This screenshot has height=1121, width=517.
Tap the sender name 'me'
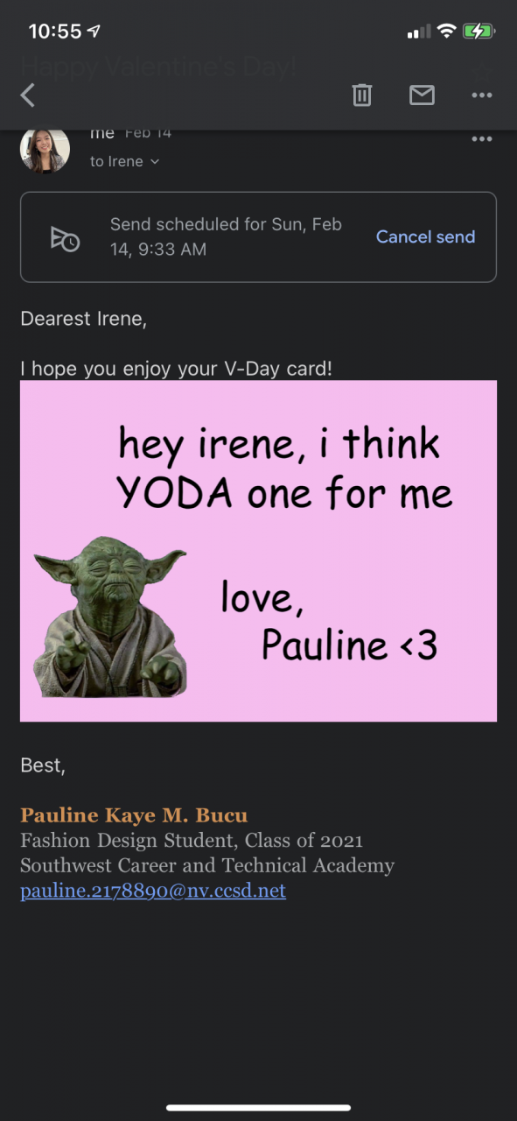coord(102,134)
